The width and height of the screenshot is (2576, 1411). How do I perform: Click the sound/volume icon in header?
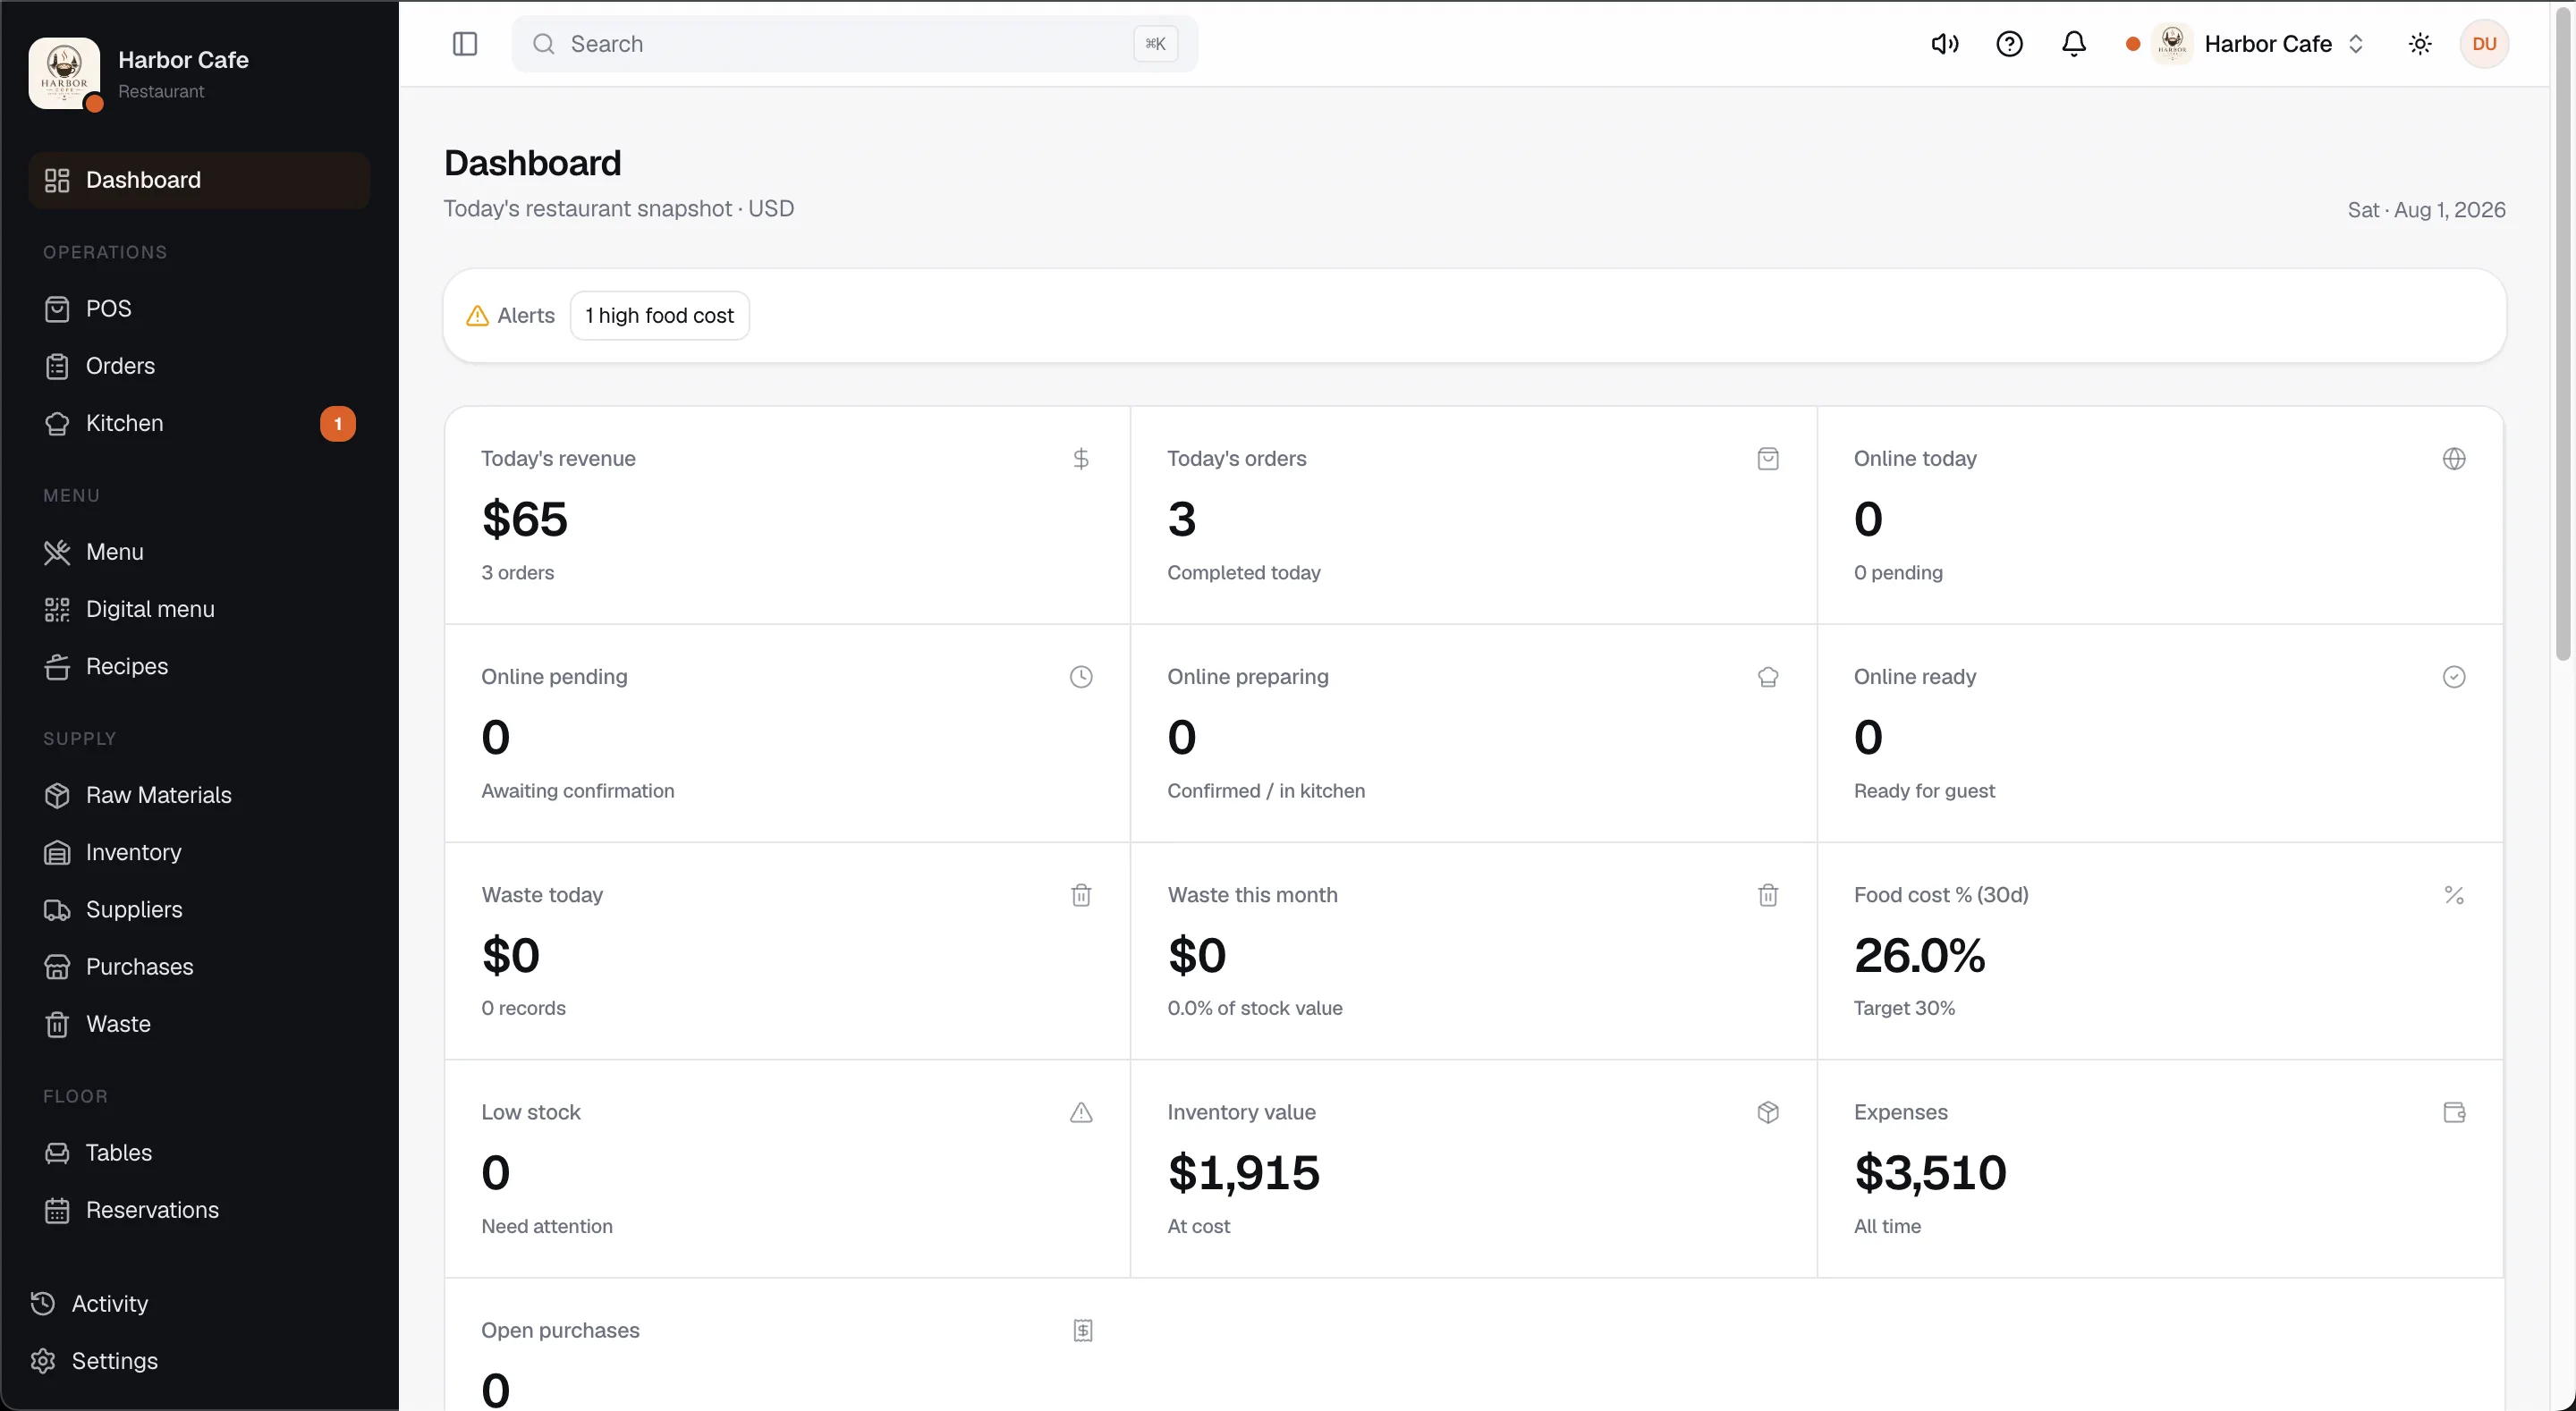point(1944,44)
